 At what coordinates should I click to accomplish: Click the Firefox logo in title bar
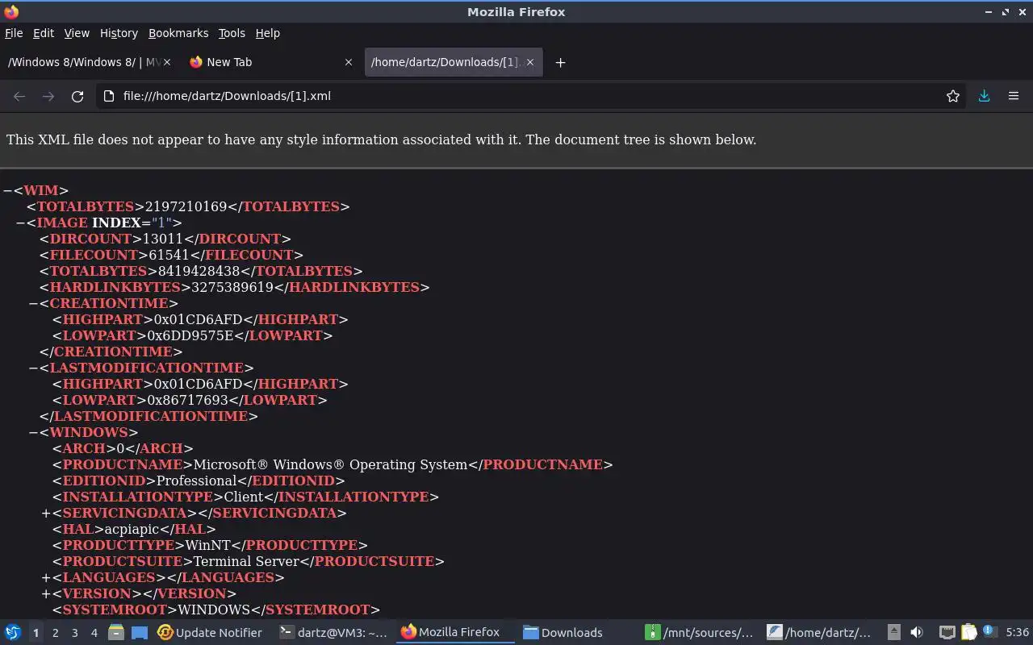(11, 11)
